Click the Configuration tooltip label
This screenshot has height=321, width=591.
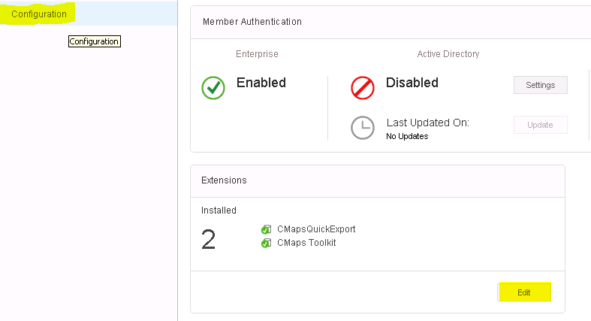coord(94,41)
